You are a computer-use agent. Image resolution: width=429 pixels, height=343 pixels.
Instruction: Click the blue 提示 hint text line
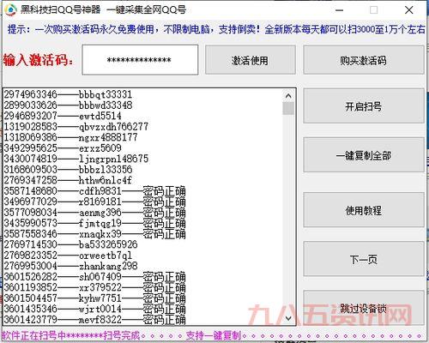[x=216, y=29]
